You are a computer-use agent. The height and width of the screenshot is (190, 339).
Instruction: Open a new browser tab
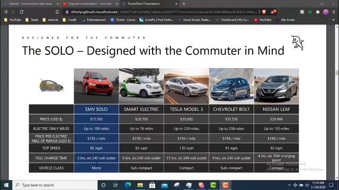point(184,4)
